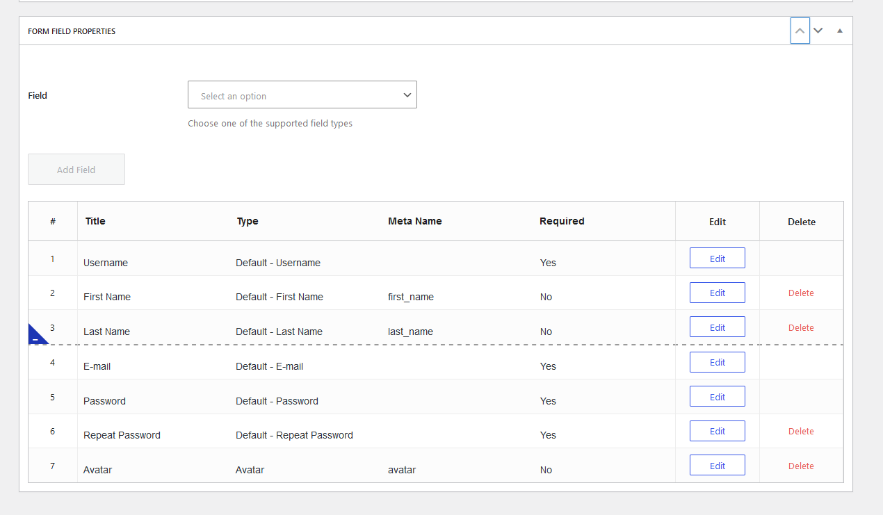The width and height of the screenshot is (883, 515).
Task: Select the Username title cell
Action: click(106, 263)
